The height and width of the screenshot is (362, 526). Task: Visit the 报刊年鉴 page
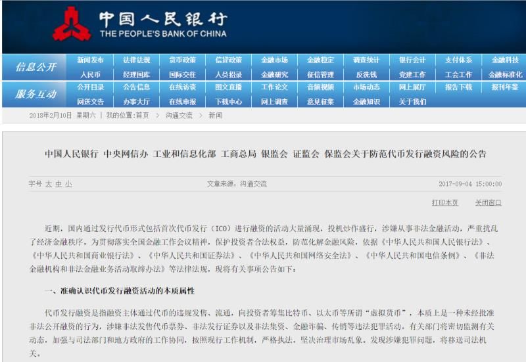(x=505, y=87)
